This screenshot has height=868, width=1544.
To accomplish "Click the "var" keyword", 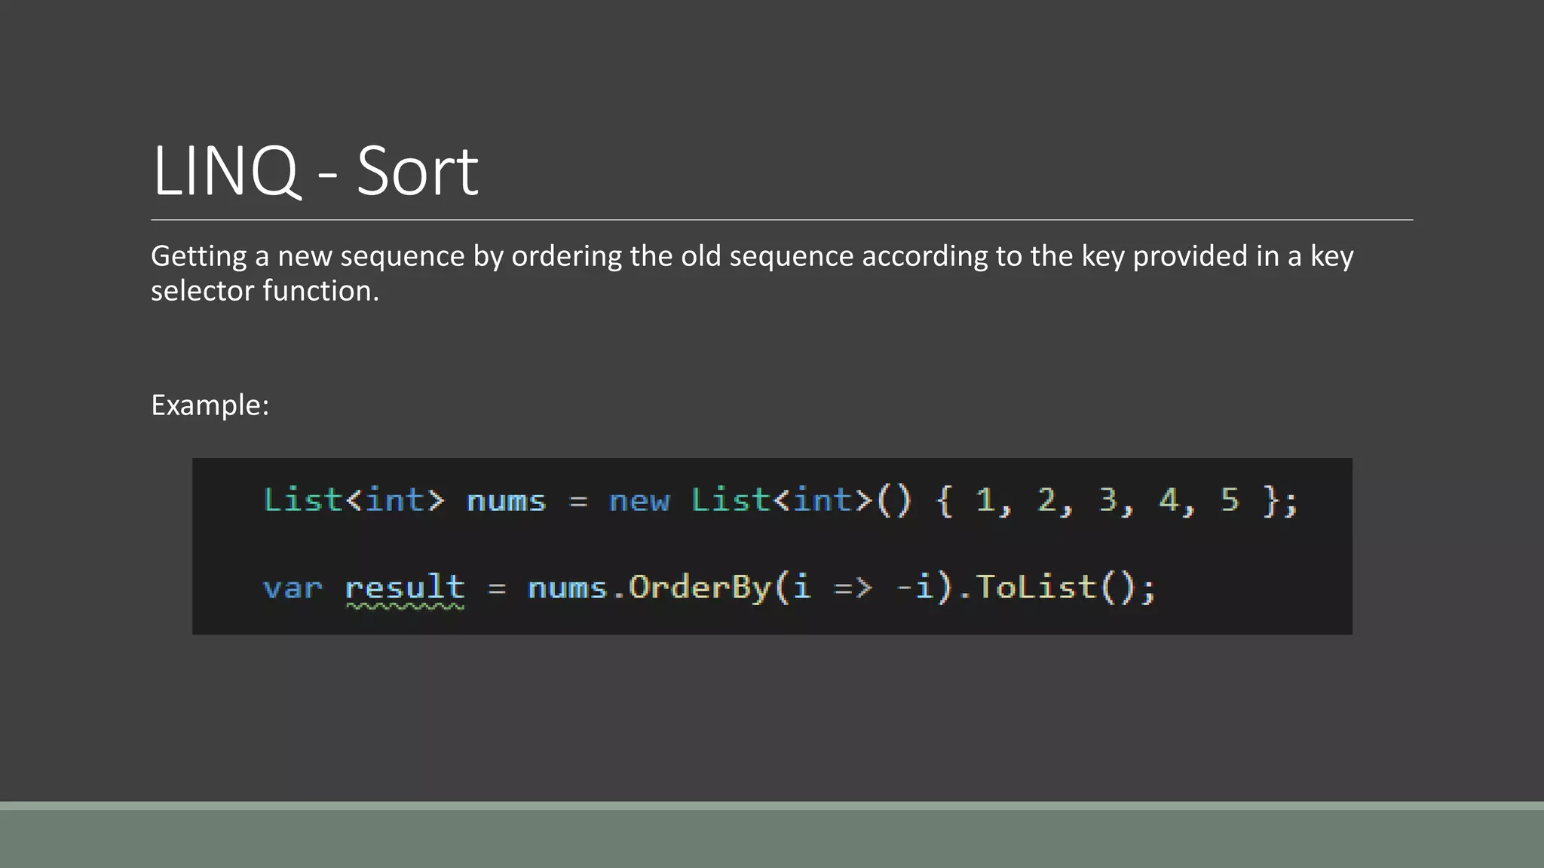I will 293,588.
